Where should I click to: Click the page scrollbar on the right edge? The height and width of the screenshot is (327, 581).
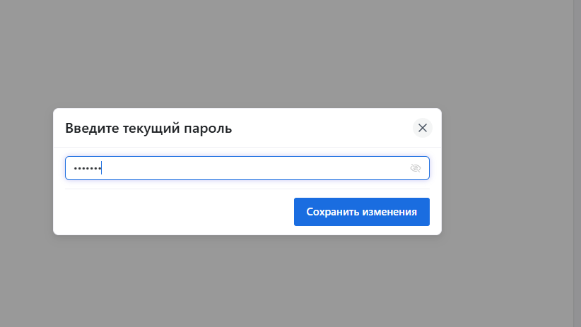point(577,163)
